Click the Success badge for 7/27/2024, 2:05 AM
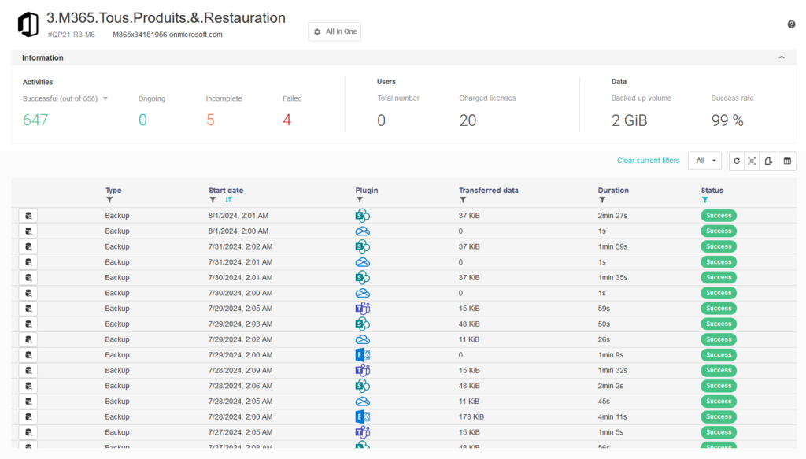 pyautogui.click(x=719, y=432)
